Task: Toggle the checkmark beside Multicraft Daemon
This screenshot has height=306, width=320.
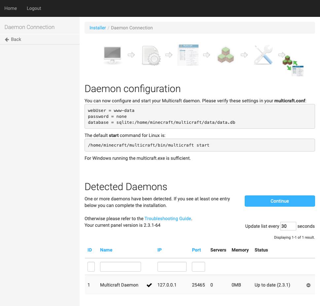Action: coord(150,285)
